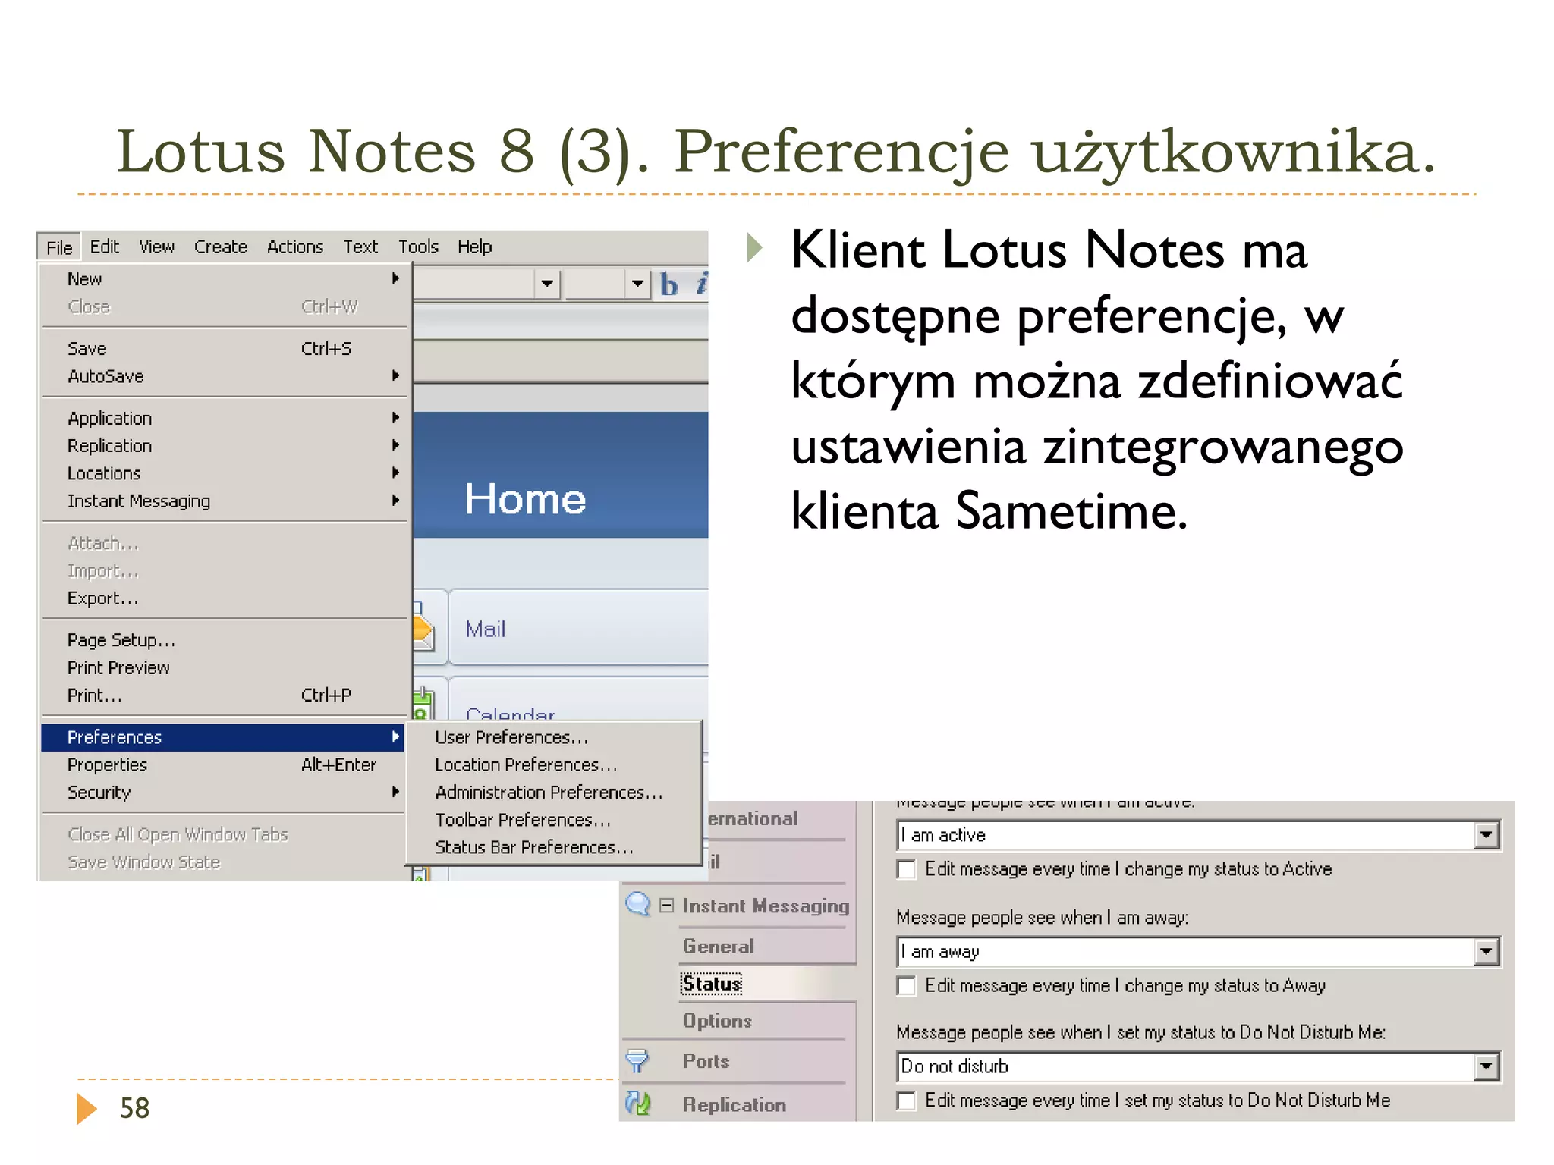The height and width of the screenshot is (1165, 1554).
Task: Select Options under Instant Messaging preferences
Action: click(717, 1021)
